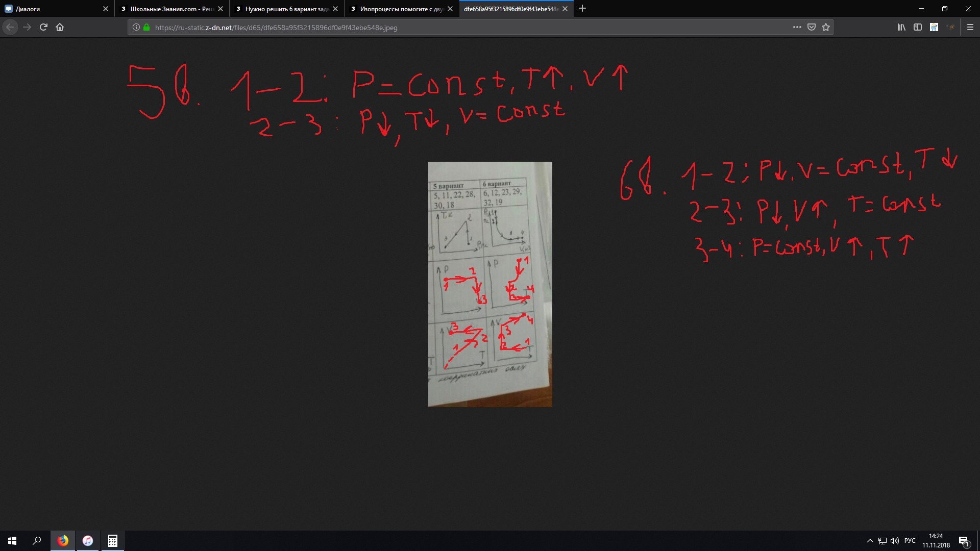Click the URL address field
Viewport: 980px width, 551px height.
pos(459,28)
